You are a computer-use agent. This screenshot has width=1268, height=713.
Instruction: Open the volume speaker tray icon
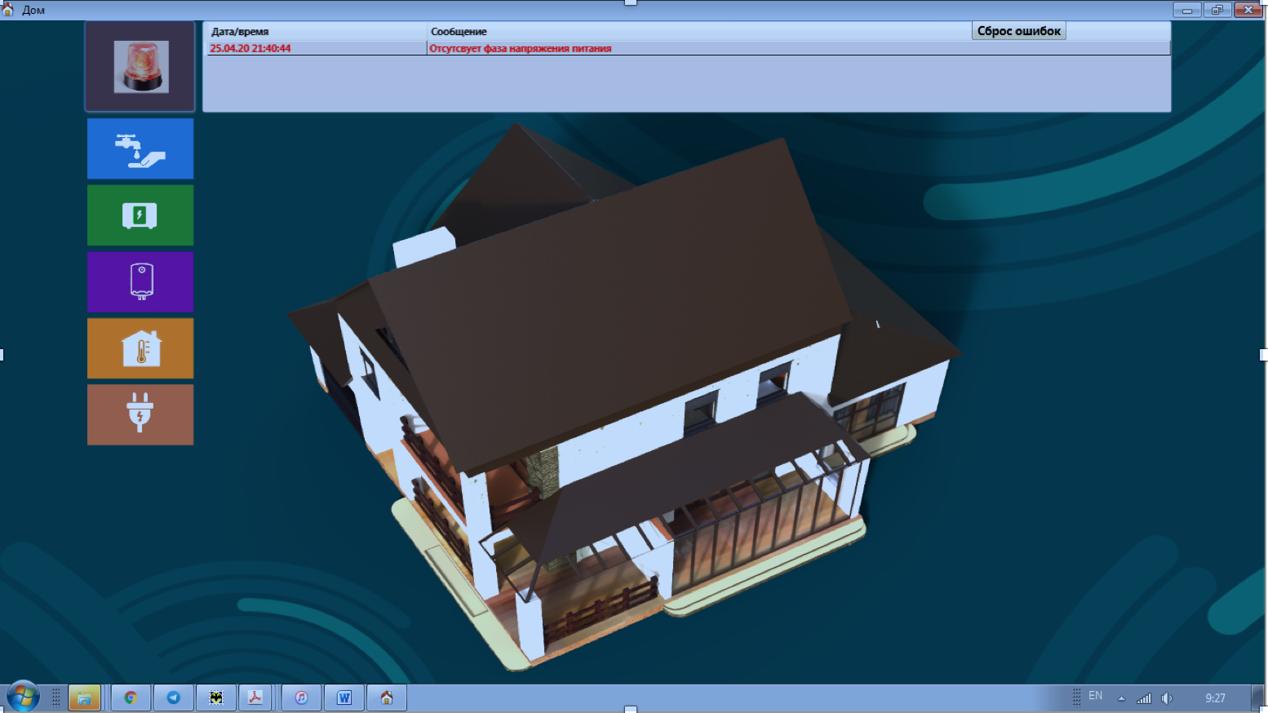click(1167, 698)
